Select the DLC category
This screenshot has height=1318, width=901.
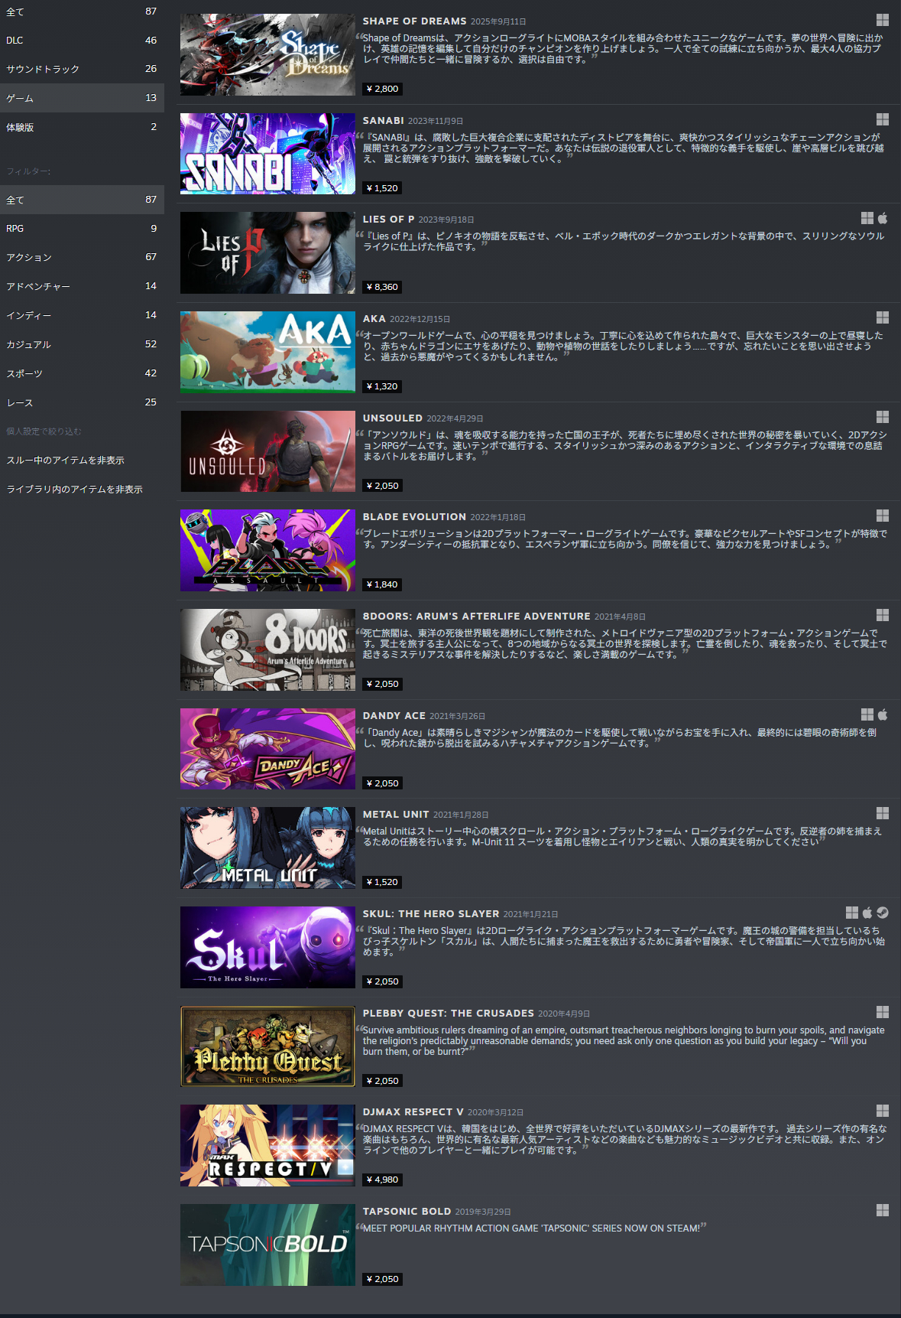tap(82, 41)
